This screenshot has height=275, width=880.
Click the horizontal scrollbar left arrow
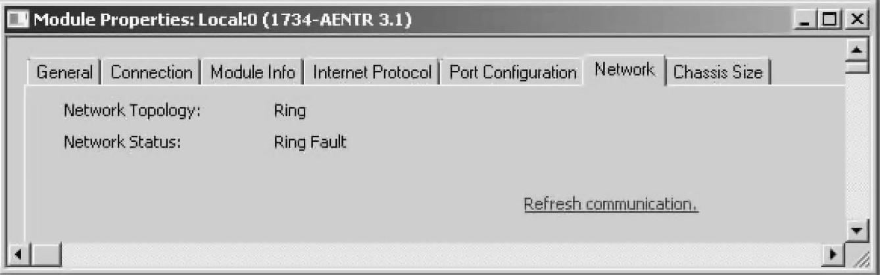click(19, 253)
